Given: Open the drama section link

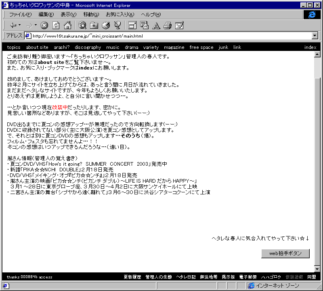Looking at the screenshot, I should pyautogui.click(x=132, y=47).
